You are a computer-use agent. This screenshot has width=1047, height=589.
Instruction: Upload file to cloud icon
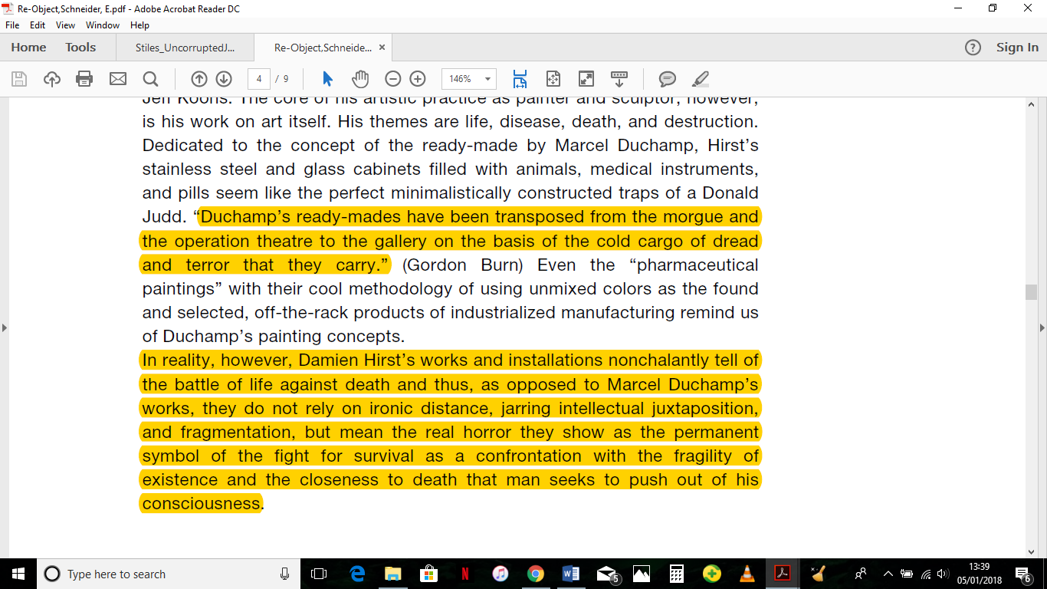[52, 79]
